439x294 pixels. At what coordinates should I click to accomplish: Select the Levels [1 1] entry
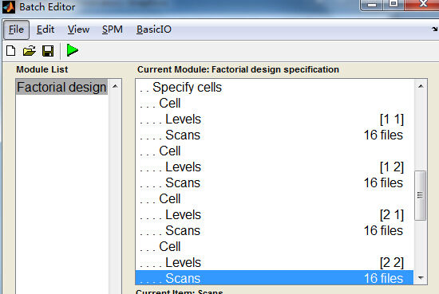click(275, 119)
